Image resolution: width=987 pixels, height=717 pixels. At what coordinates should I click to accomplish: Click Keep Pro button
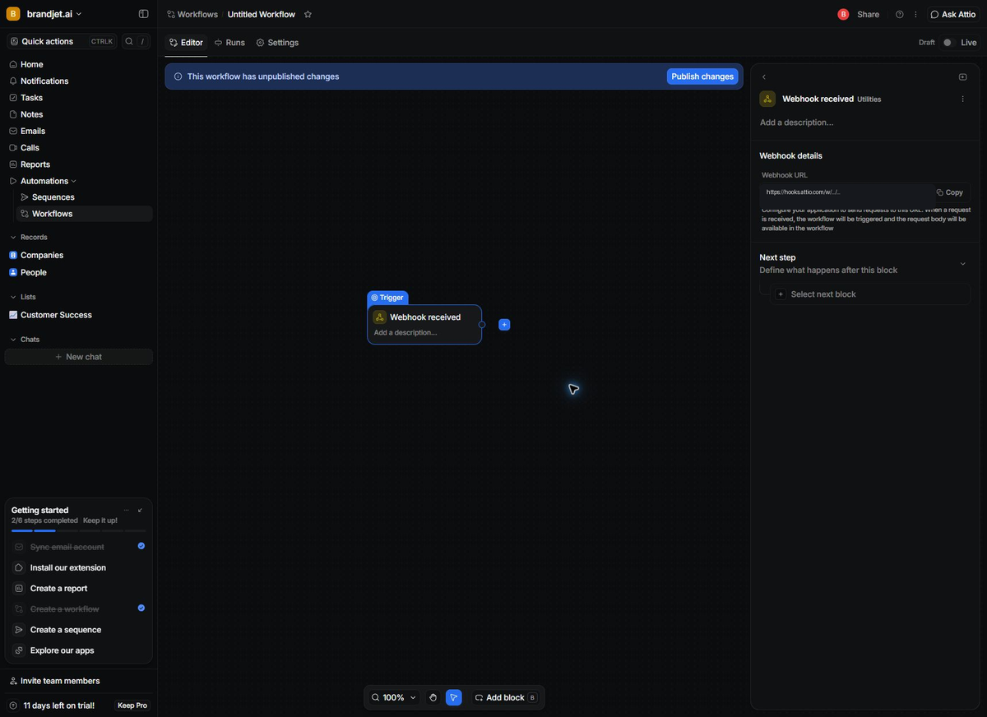(132, 705)
